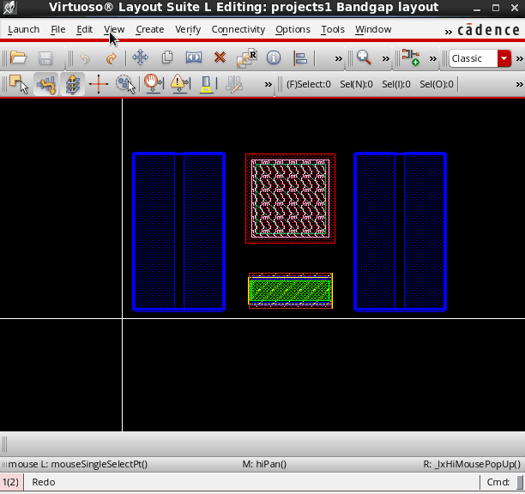Select the Move tool icon
Image resolution: width=525 pixels, height=494 pixels.
(x=140, y=59)
